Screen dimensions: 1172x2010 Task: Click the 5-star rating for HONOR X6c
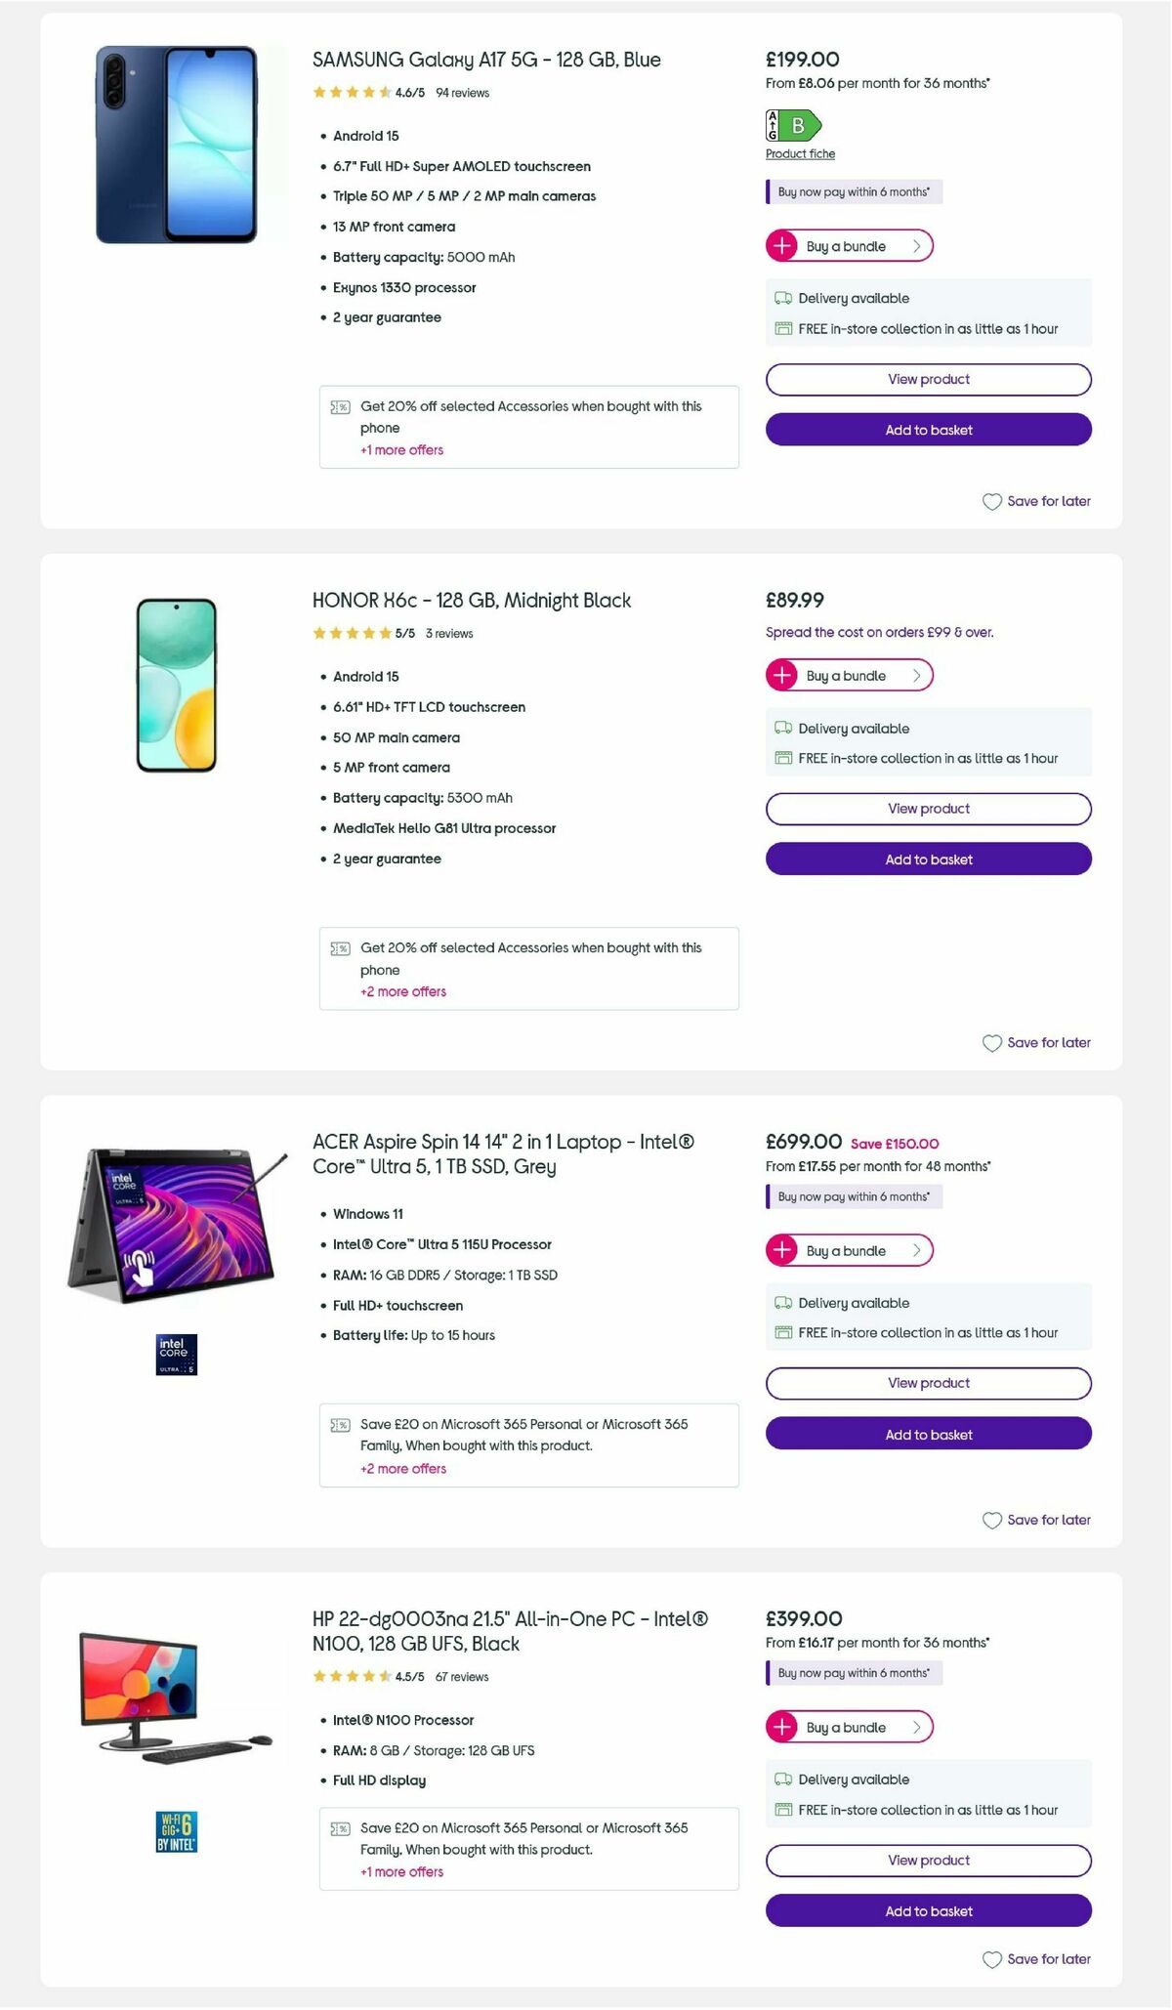[355, 633]
